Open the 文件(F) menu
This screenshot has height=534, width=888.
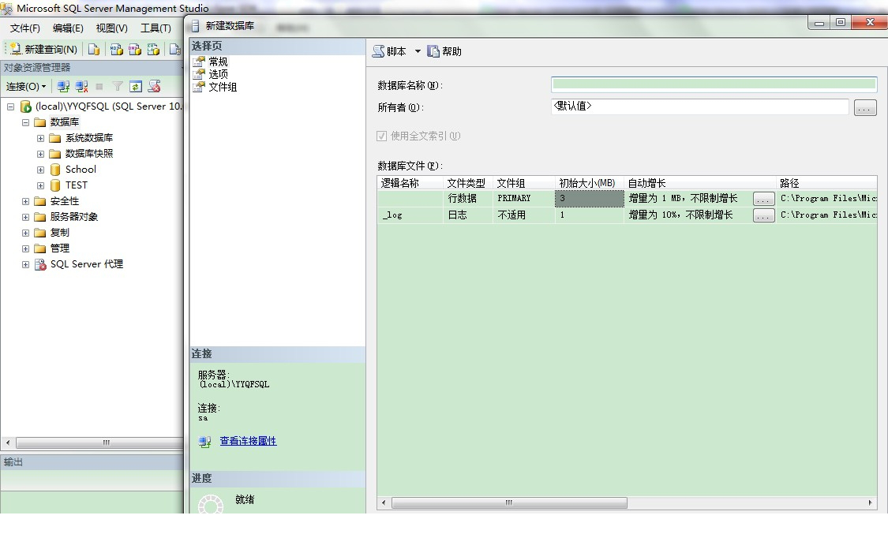pos(25,28)
